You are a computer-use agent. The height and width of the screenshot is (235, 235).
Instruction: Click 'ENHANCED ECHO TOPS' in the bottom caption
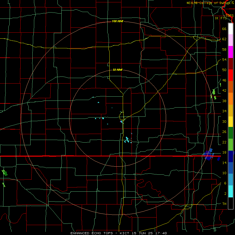[x=92, y=233]
